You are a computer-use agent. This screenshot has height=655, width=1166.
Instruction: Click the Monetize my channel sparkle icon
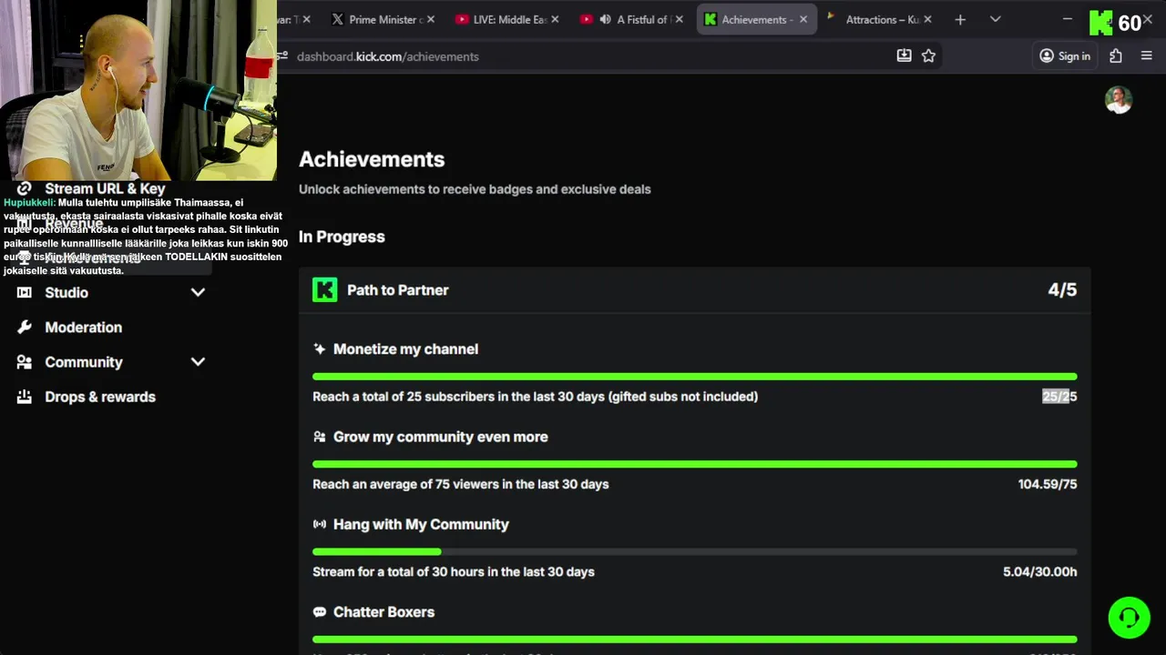tap(319, 349)
